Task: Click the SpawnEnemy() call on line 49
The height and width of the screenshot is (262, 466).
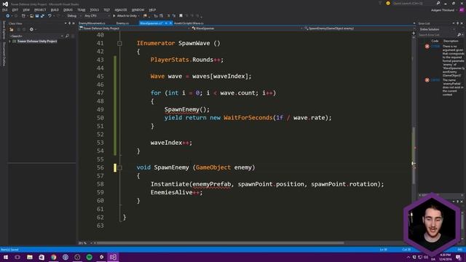Action: click(x=187, y=110)
